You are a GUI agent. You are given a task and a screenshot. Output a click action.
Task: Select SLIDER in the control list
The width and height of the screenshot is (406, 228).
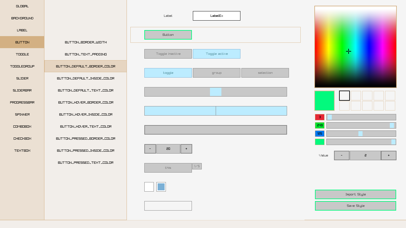pyautogui.click(x=22, y=79)
